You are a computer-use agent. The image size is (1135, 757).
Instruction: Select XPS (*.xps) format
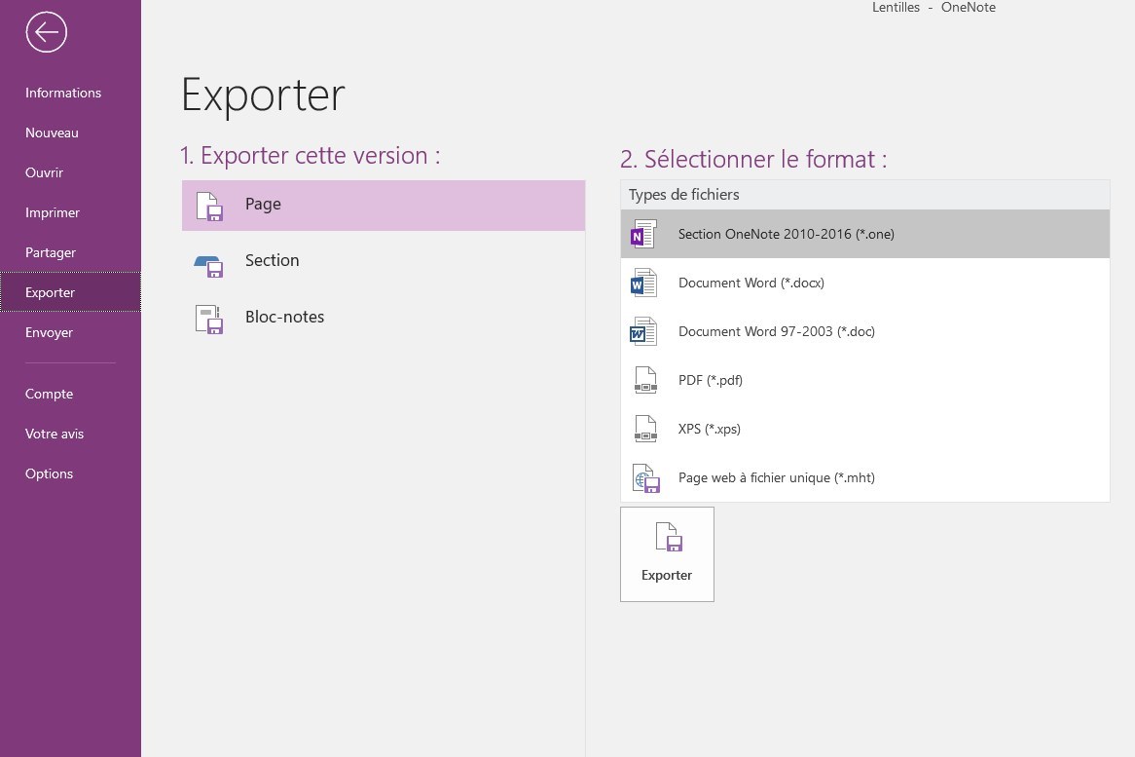[865, 428]
